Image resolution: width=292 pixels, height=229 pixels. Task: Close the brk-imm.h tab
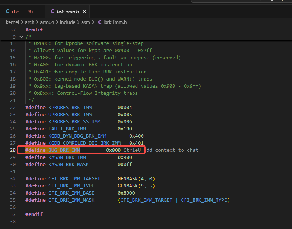click(x=84, y=12)
